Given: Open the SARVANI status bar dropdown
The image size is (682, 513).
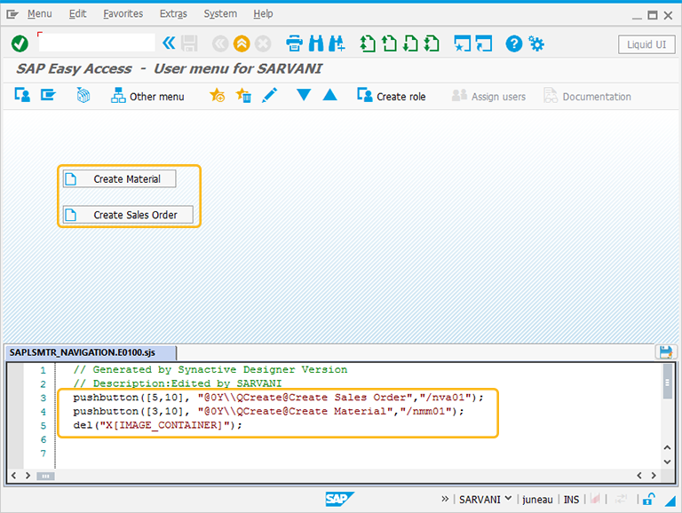Looking at the screenshot, I should tap(485, 499).
